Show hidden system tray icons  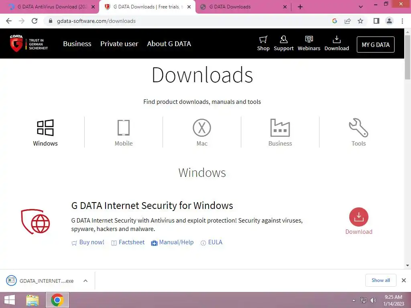(354, 300)
